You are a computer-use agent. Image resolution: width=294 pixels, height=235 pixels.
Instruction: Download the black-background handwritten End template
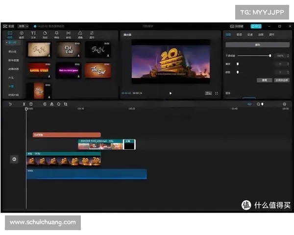pos(108,55)
